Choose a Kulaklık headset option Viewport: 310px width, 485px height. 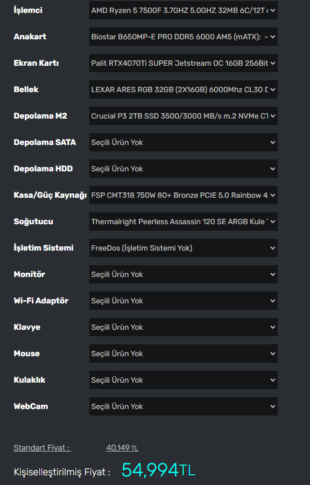tap(184, 380)
